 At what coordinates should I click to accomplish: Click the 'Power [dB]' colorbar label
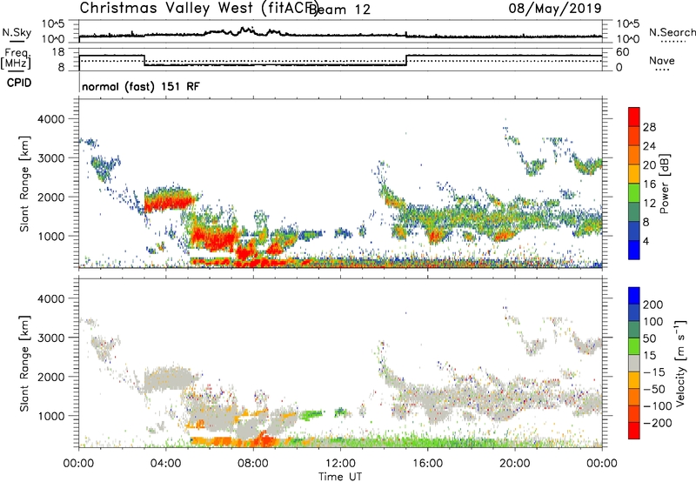click(x=665, y=184)
